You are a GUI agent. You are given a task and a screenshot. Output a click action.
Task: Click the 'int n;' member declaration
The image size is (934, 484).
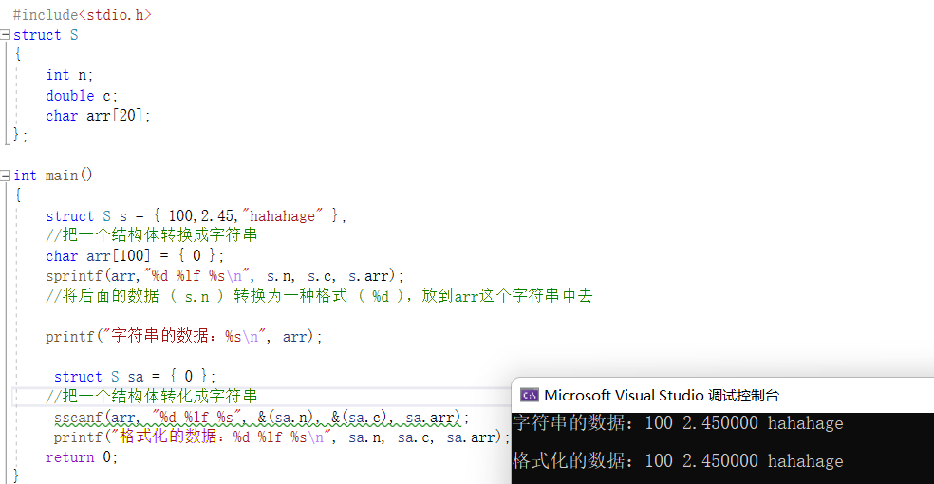coord(69,75)
